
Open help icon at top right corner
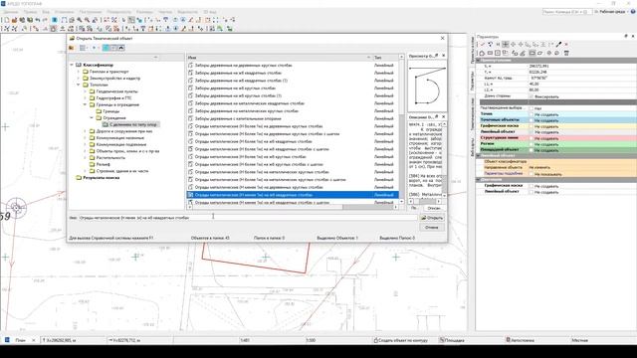pos(633,12)
